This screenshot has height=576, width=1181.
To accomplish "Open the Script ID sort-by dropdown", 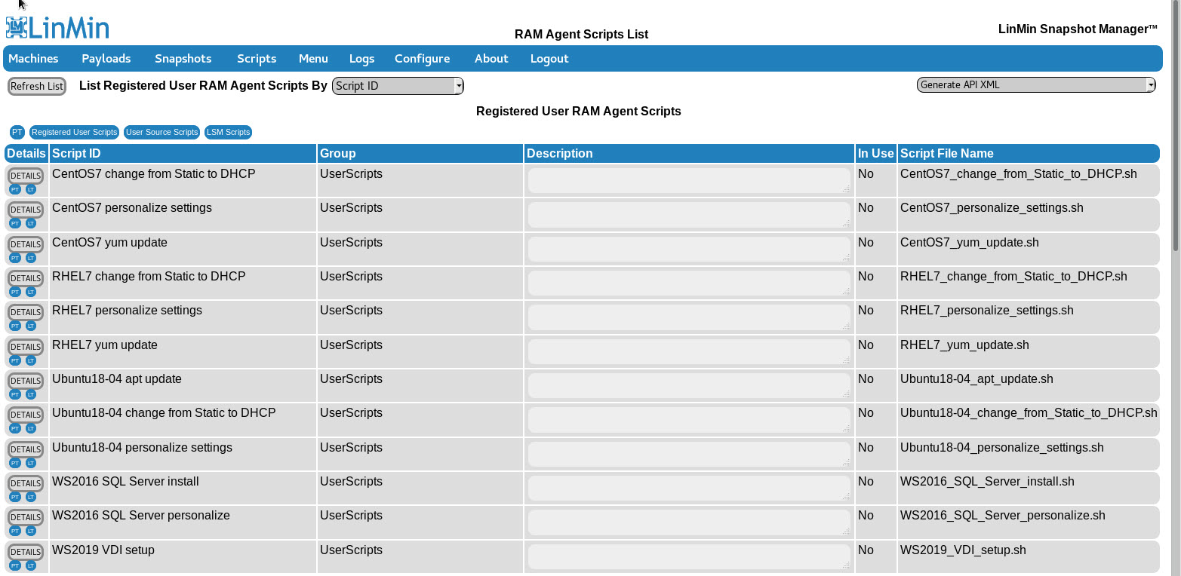I will 398,86.
